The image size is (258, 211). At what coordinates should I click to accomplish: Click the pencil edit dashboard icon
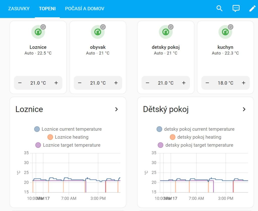click(252, 8)
